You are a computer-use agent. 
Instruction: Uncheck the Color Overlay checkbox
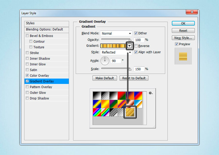tap(27, 75)
